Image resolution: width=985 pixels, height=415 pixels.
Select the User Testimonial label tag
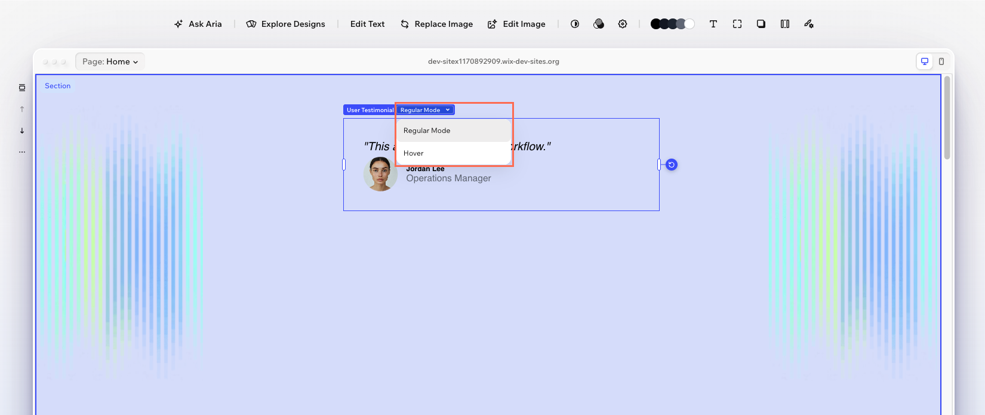(370, 110)
